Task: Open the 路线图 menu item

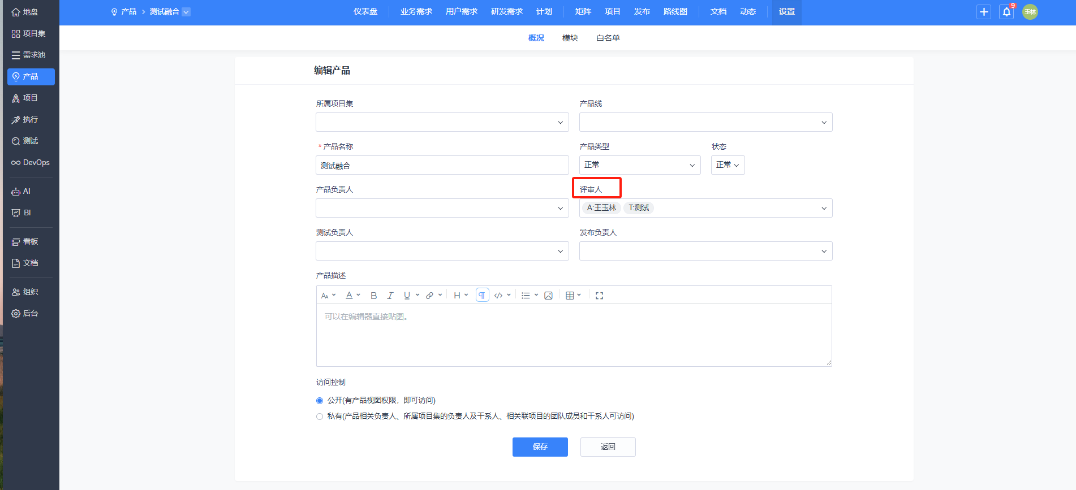Action: click(x=675, y=12)
